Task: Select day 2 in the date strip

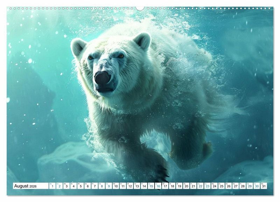Action: click(x=59, y=186)
